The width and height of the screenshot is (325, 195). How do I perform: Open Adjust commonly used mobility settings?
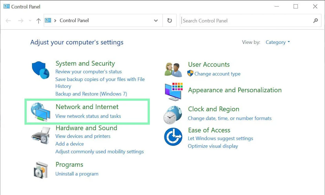(99, 152)
